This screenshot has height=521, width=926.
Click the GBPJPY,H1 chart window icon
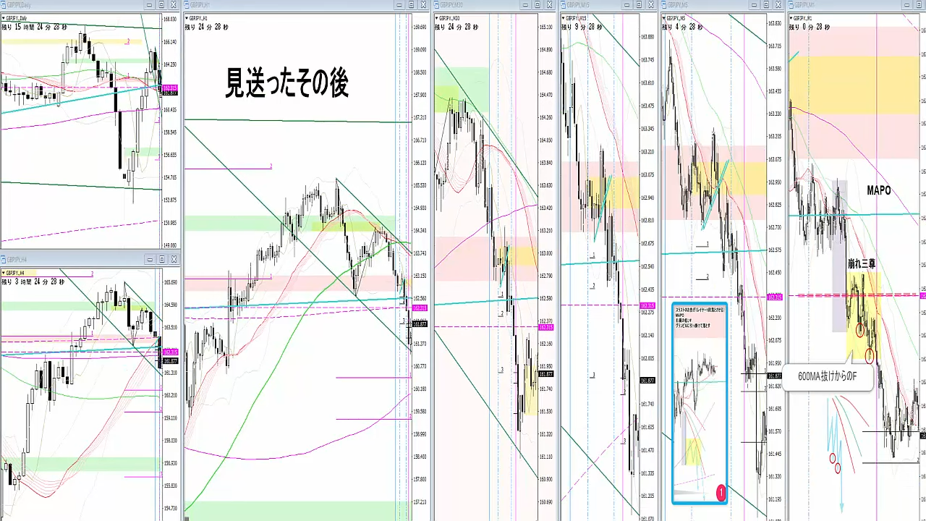click(187, 4)
